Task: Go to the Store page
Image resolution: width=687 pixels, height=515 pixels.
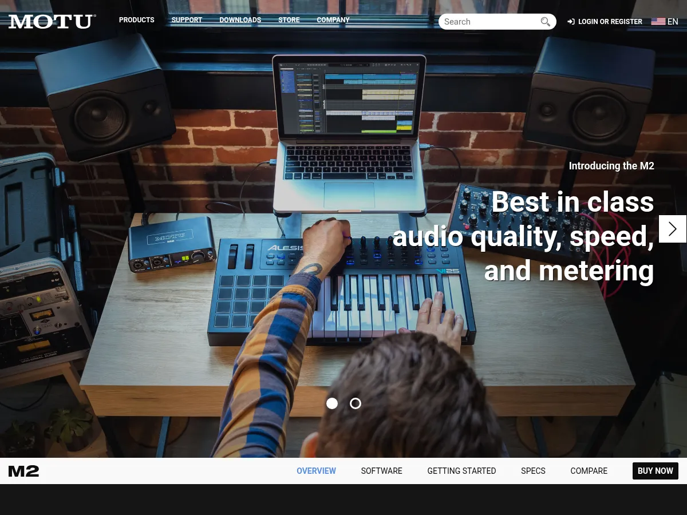Action: point(289,20)
